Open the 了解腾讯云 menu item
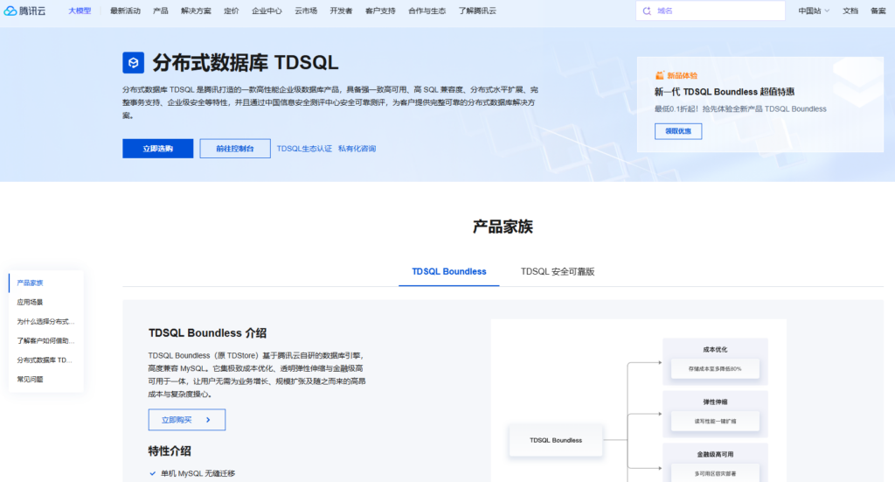 click(477, 10)
